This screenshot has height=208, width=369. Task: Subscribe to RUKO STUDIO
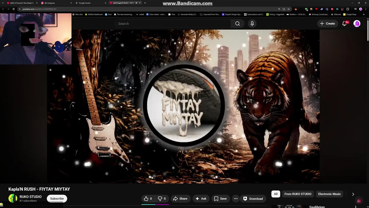(x=57, y=198)
